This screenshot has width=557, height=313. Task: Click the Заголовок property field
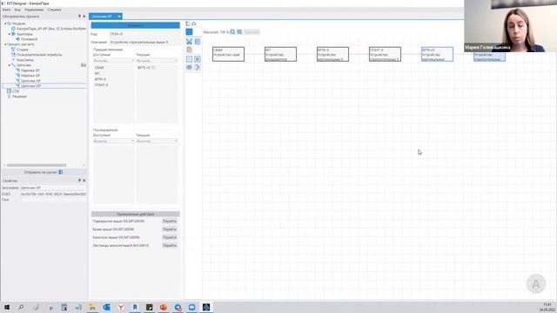[x=53, y=188]
